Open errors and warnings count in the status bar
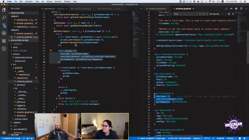 30,138
